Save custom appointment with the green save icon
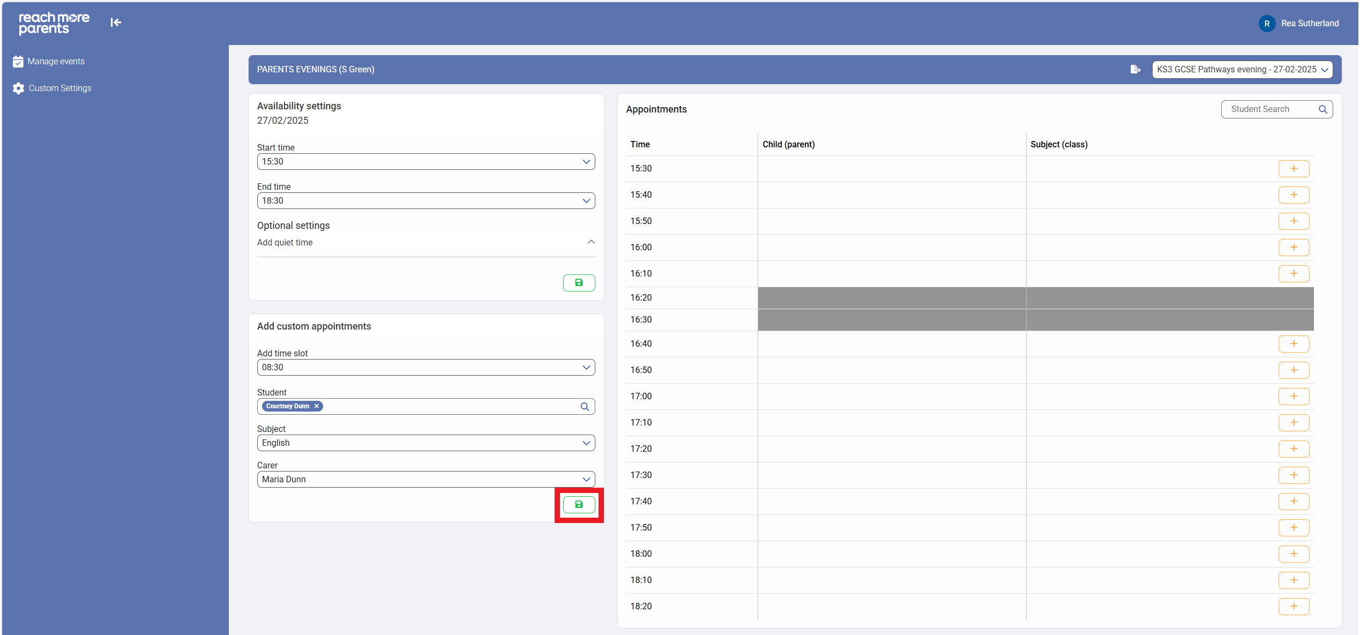This screenshot has height=635, width=1360. click(579, 504)
